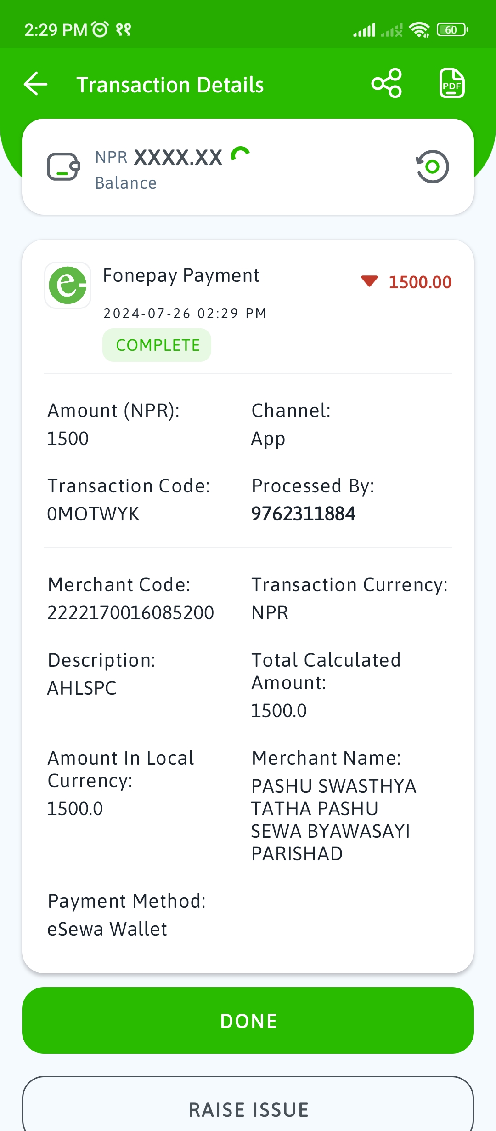
Task: Tap processed by number 9762311884
Action: [303, 514]
